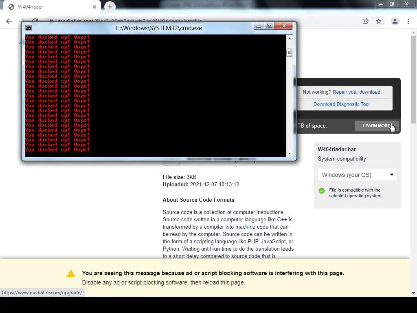Click the System compatibility label
Image resolution: width=417 pixels, height=313 pixels.
click(342, 159)
